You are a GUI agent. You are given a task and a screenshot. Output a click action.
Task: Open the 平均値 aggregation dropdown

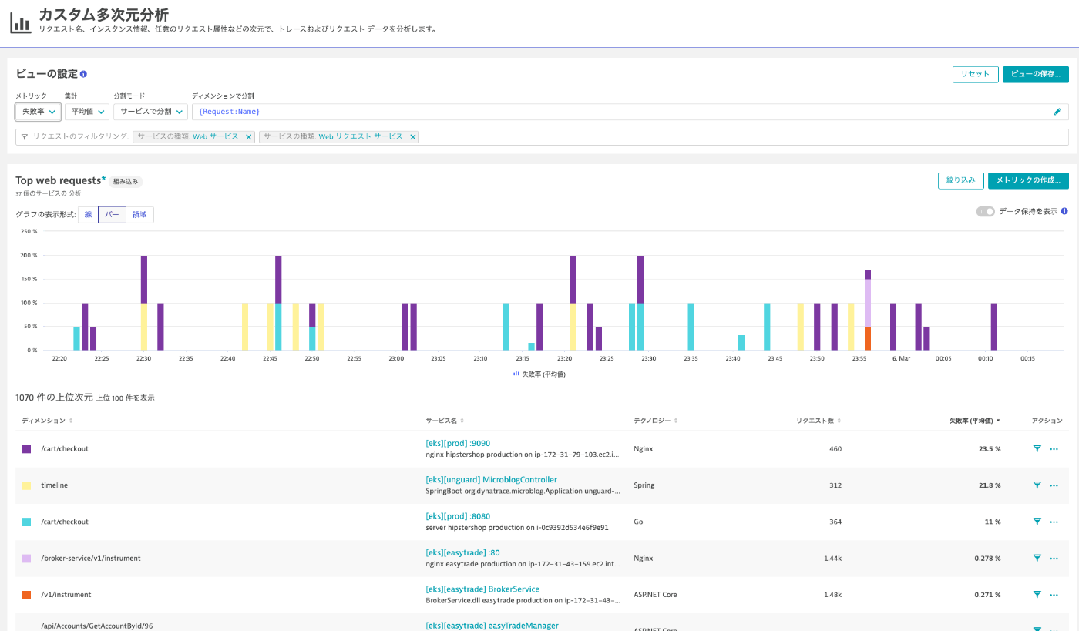(x=87, y=112)
